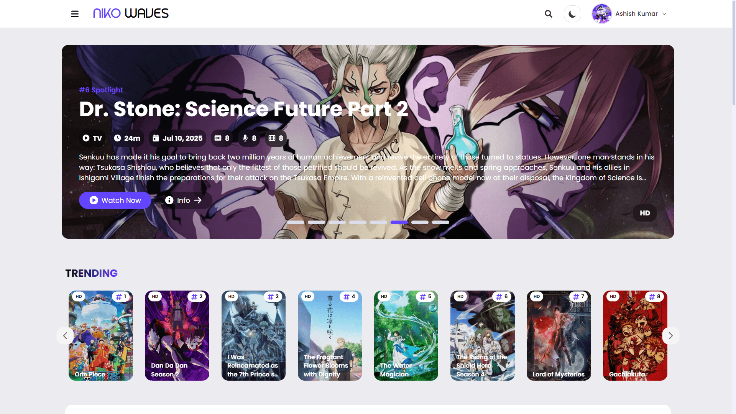Click the Niko Waves logo
Viewport: 736px width, 414px height.
coord(131,13)
